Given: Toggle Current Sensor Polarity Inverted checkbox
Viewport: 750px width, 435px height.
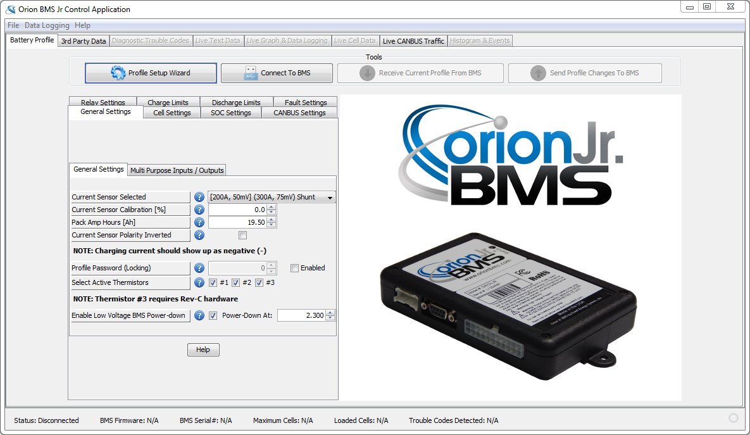Looking at the screenshot, I should (243, 235).
